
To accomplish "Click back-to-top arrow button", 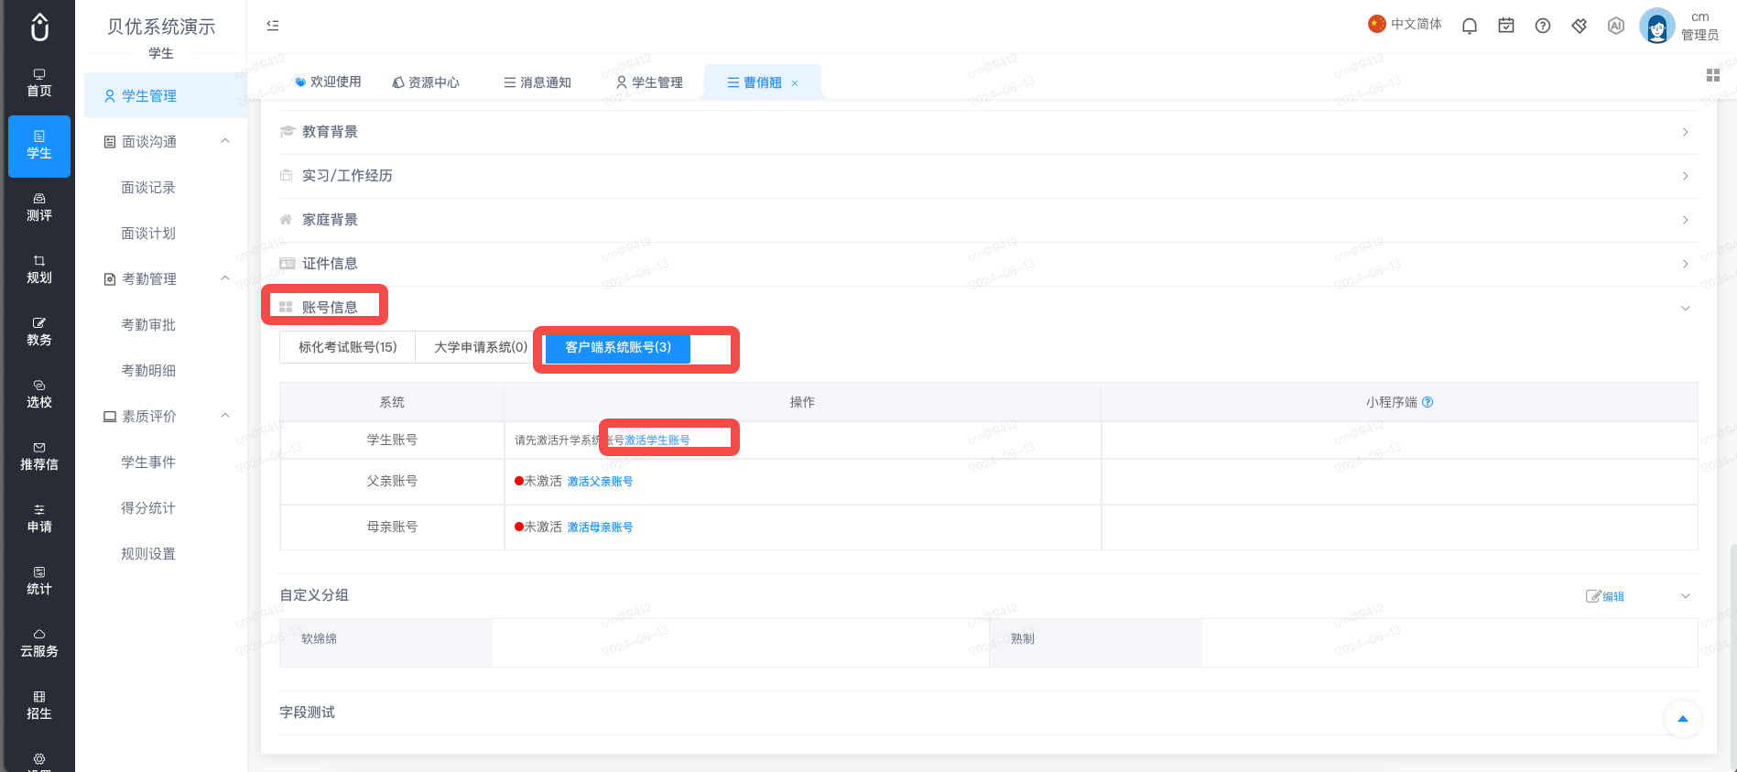I will tap(1682, 719).
